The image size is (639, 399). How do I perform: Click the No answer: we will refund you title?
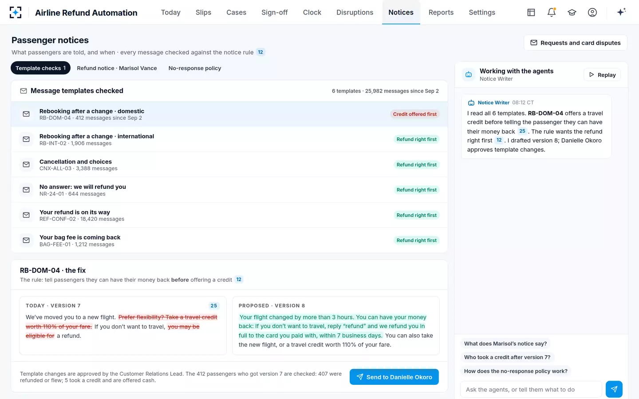83,187
